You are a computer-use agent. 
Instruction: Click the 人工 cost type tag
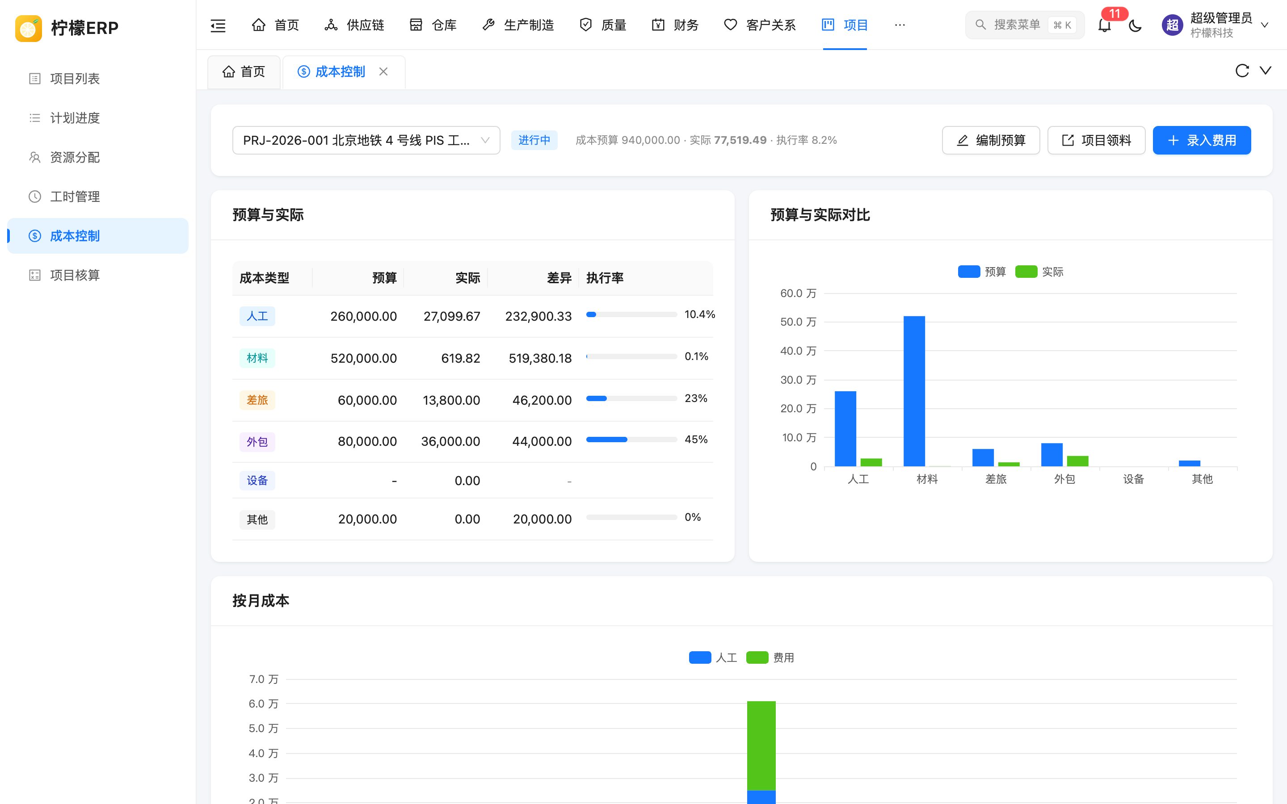[257, 316]
